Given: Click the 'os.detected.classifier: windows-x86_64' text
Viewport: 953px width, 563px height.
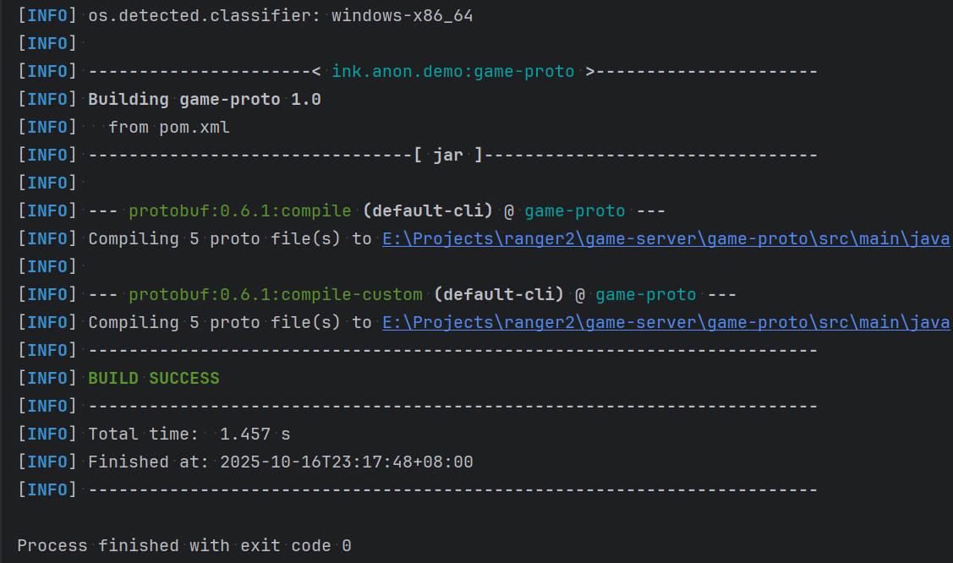Looking at the screenshot, I should click(280, 16).
